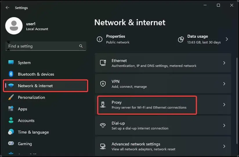Click the VPN shield icon
This screenshot has width=239, height=157.
[x=103, y=84]
